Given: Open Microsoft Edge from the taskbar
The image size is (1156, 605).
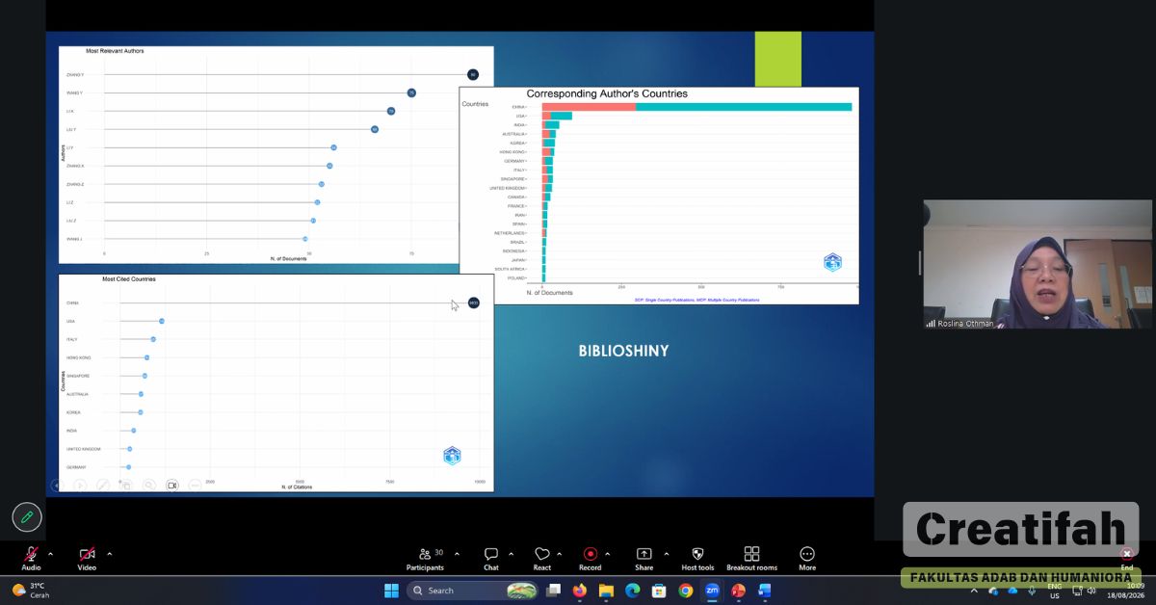Looking at the screenshot, I should coord(632,591).
